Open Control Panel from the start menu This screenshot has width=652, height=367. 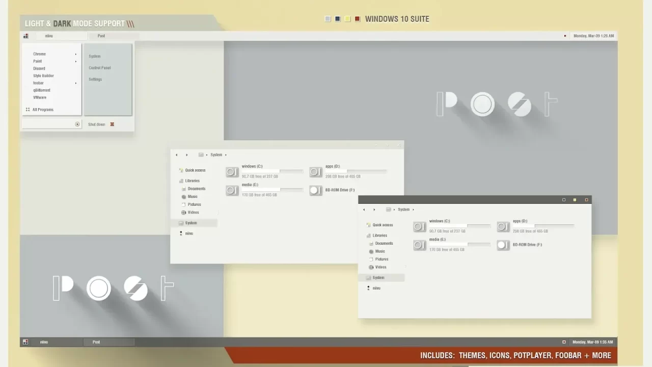[x=100, y=68]
